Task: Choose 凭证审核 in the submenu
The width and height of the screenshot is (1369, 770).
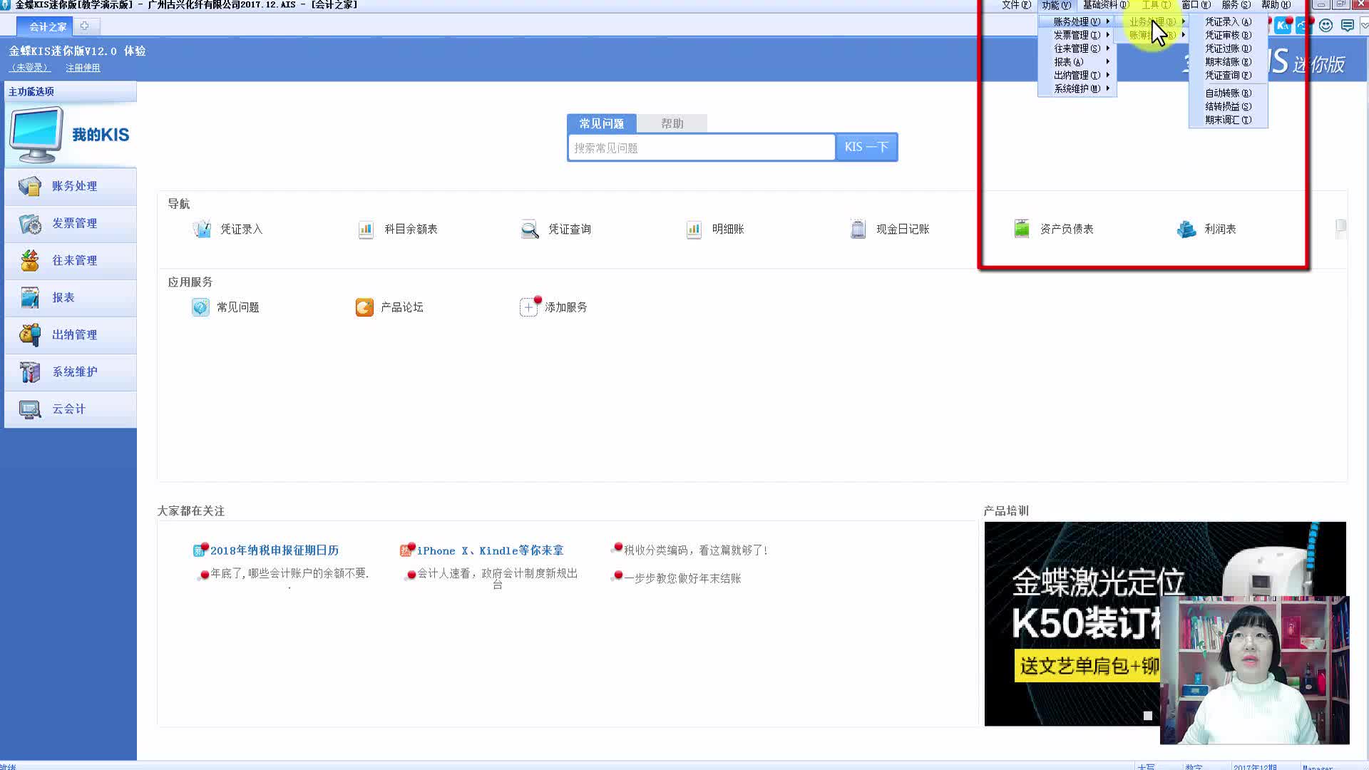Action: 1228,35
